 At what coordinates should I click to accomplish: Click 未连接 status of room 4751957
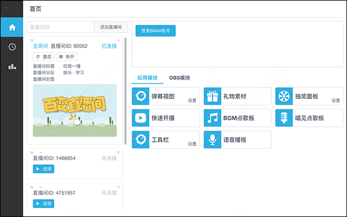109,193
